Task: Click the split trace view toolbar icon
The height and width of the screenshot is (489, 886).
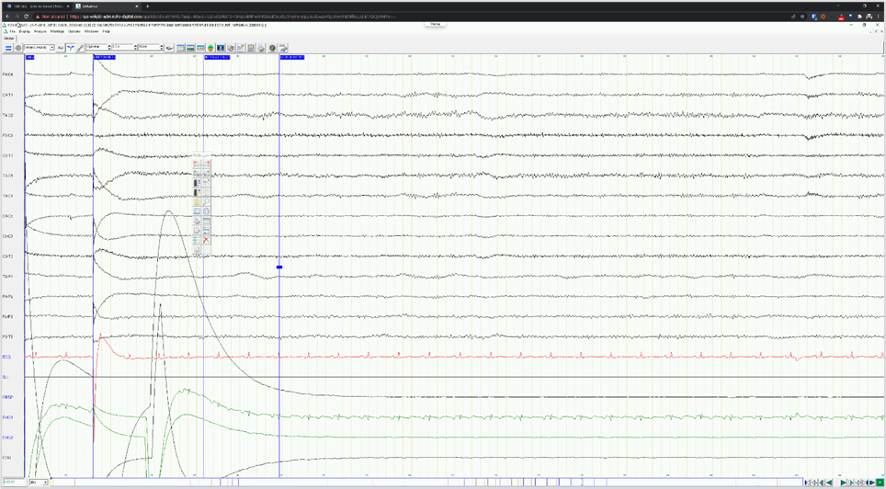Action: tap(190, 48)
